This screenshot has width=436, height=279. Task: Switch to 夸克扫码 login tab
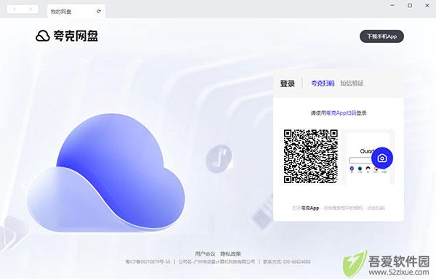(x=323, y=83)
